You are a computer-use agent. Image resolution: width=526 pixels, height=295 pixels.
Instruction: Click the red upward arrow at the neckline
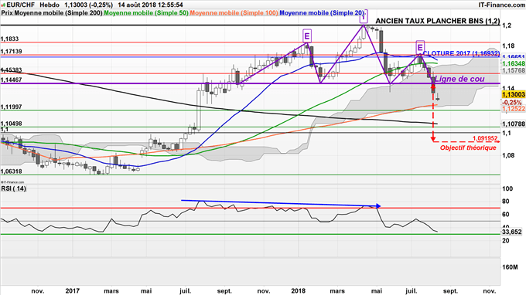(433, 86)
